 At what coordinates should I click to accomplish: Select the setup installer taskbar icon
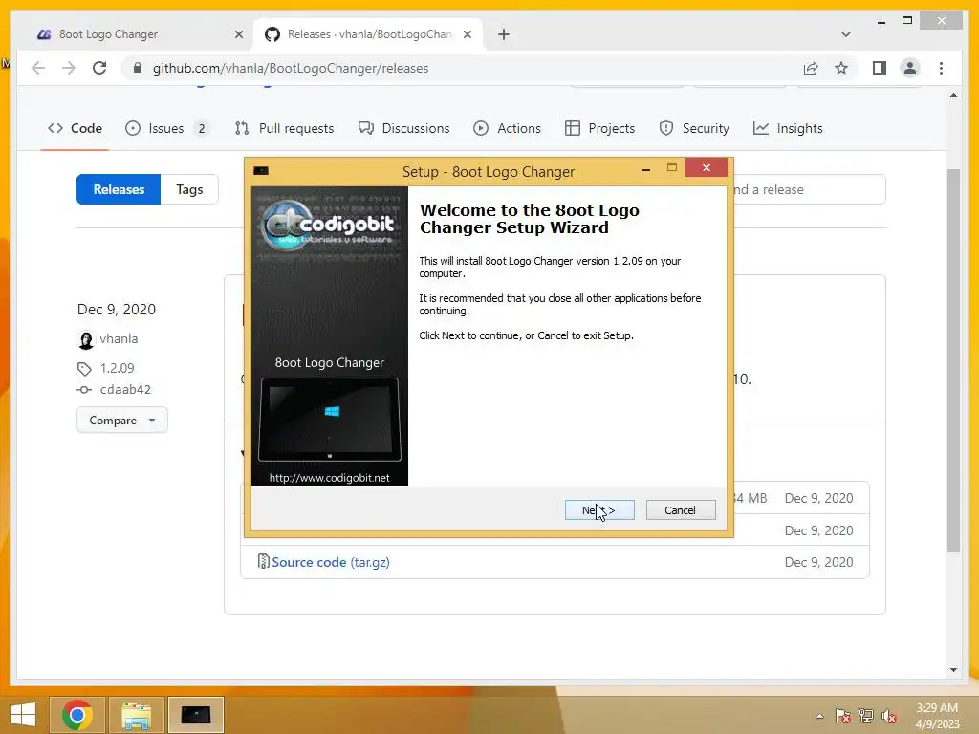coord(195,715)
